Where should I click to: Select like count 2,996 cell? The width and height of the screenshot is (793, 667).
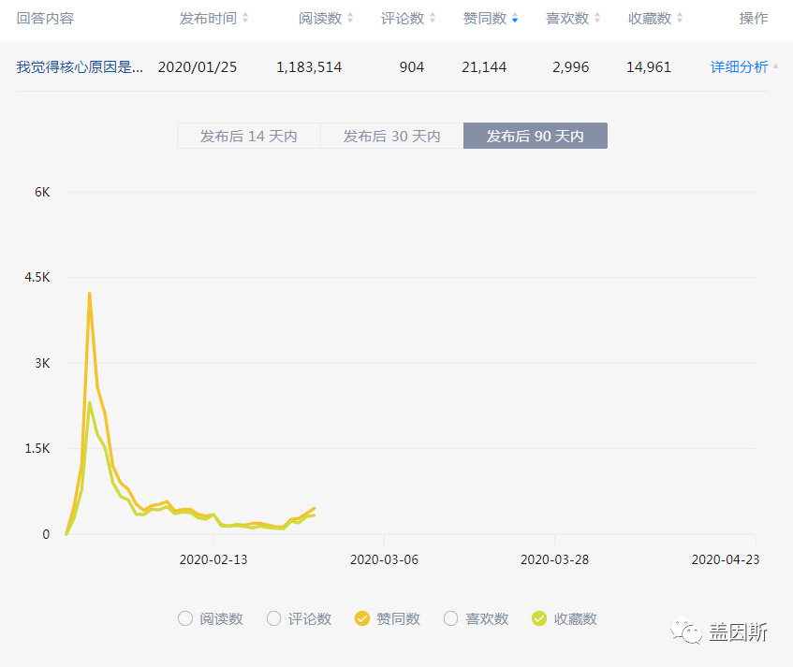570,66
